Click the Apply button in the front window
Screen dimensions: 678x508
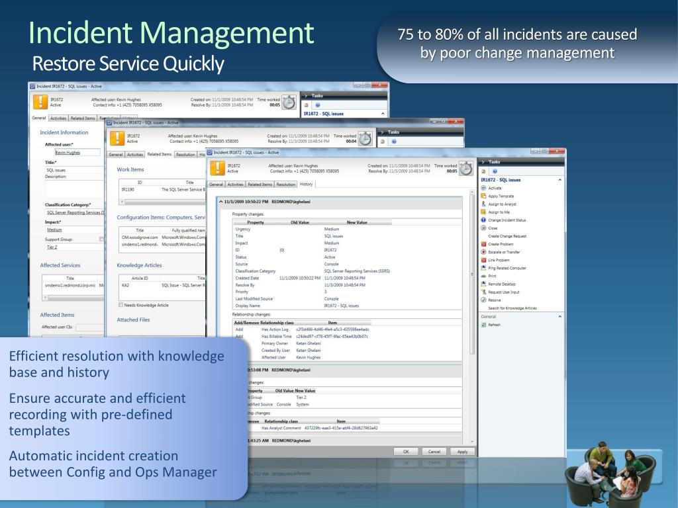pyautogui.click(x=463, y=452)
